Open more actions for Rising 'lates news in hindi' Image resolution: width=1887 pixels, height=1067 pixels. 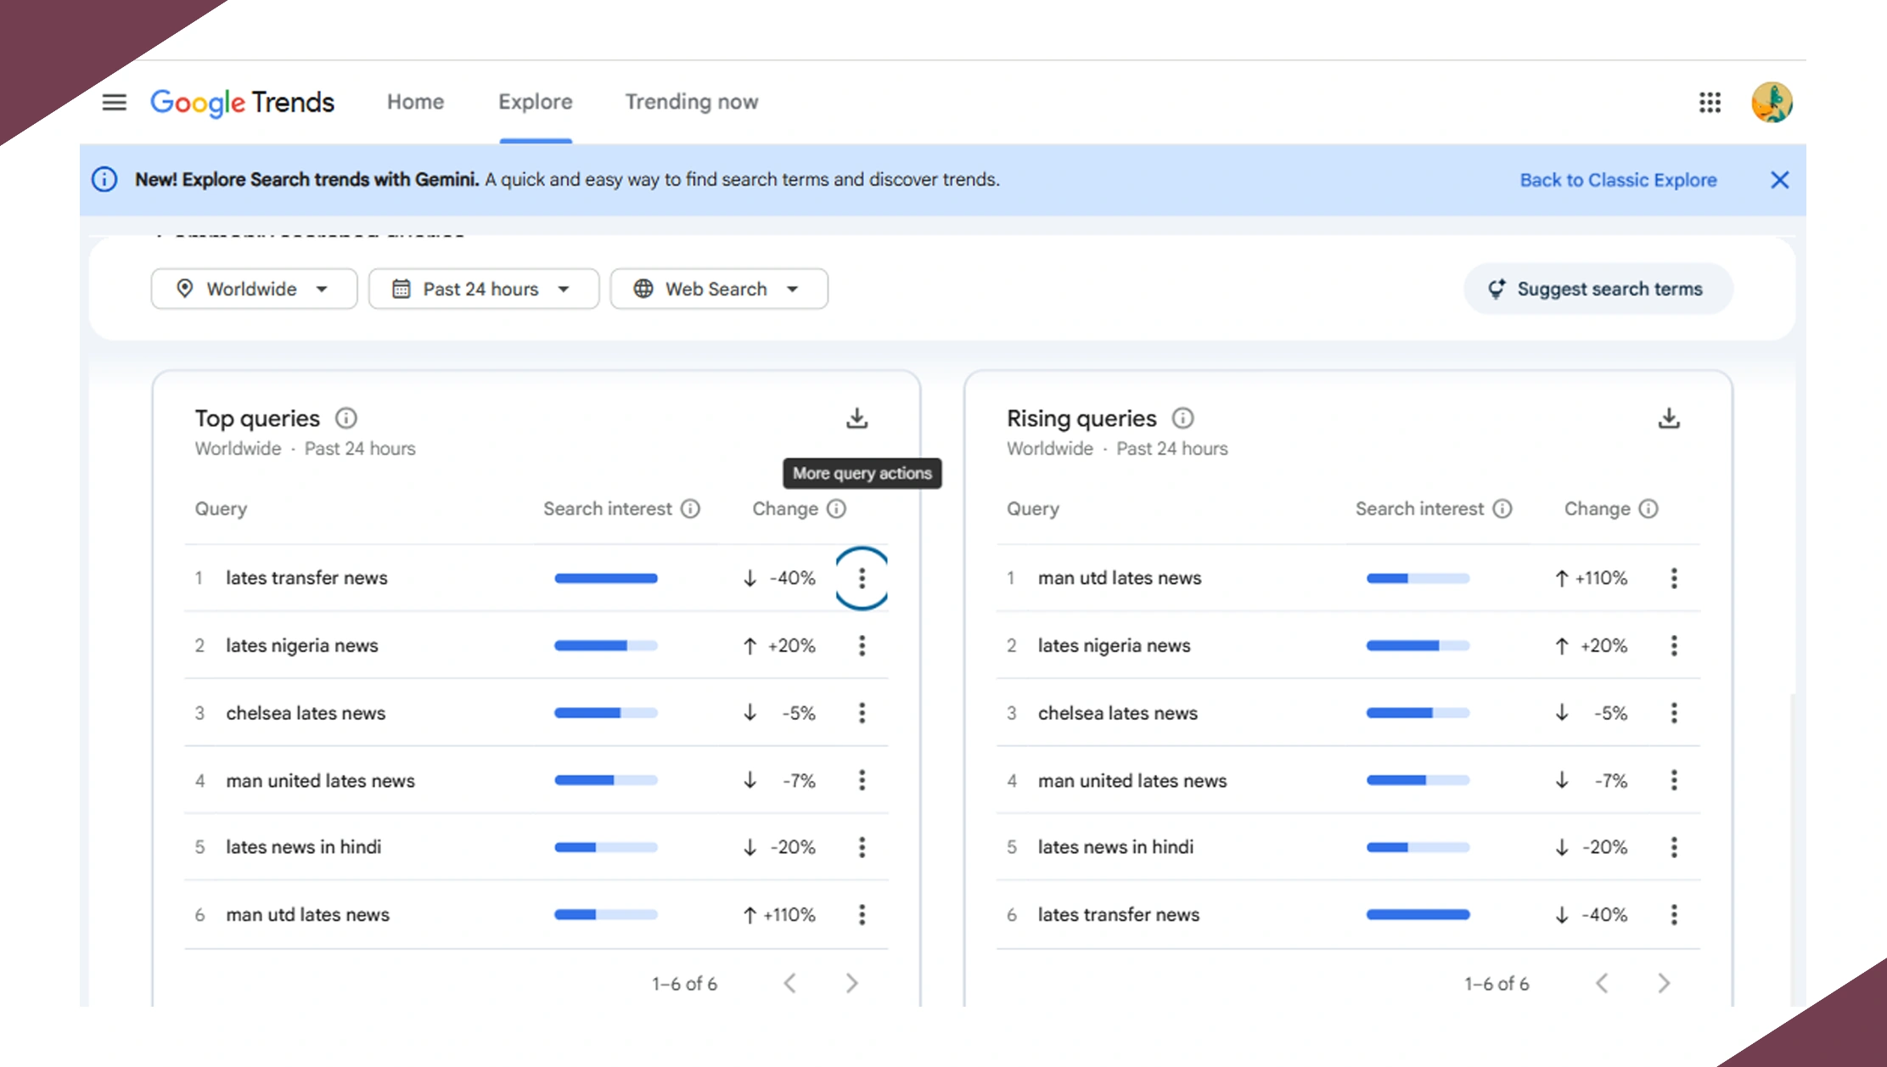pos(1674,847)
